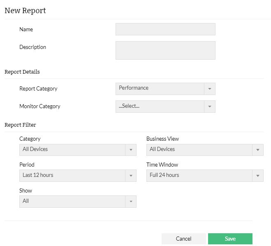This screenshot has height=246, width=271.
Task: Click the 'Full 24 hours' time window value
Action: coord(164,175)
